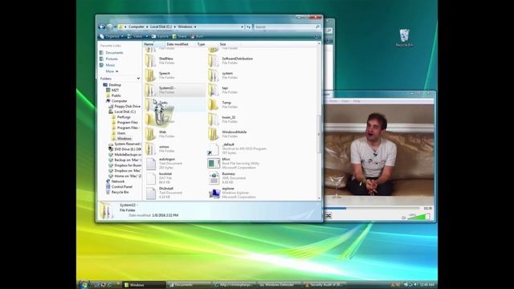Open Music in Favorite Links
Screen dimensions: 514x289
(x=108, y=65)
